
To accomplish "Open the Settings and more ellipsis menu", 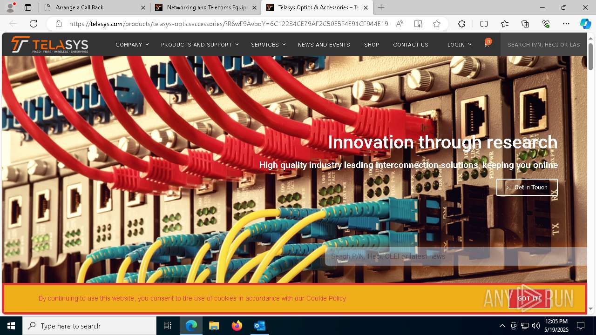I will pyautogui.click(x=566, y=24).
